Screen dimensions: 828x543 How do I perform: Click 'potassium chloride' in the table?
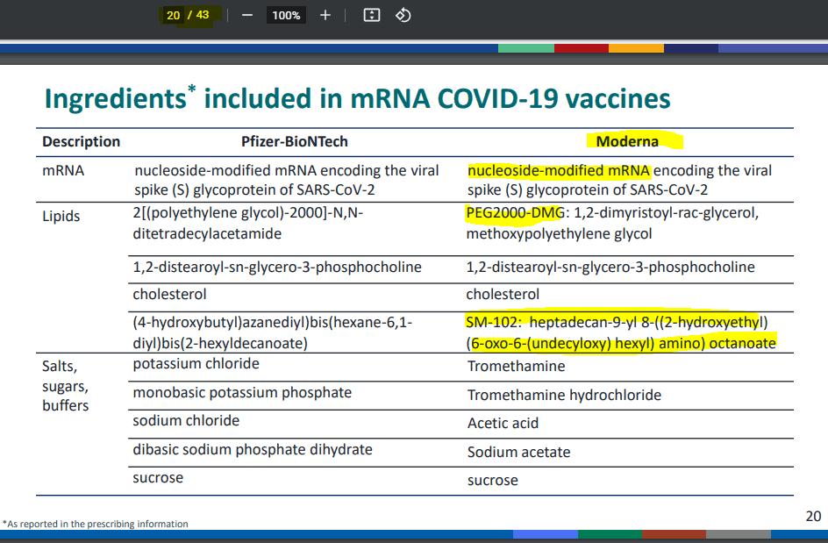coord(196,364)
